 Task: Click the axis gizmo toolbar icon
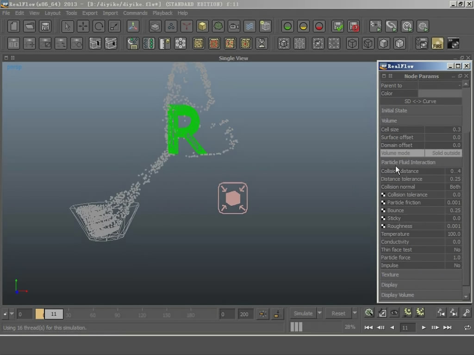[x=133, y=26]
